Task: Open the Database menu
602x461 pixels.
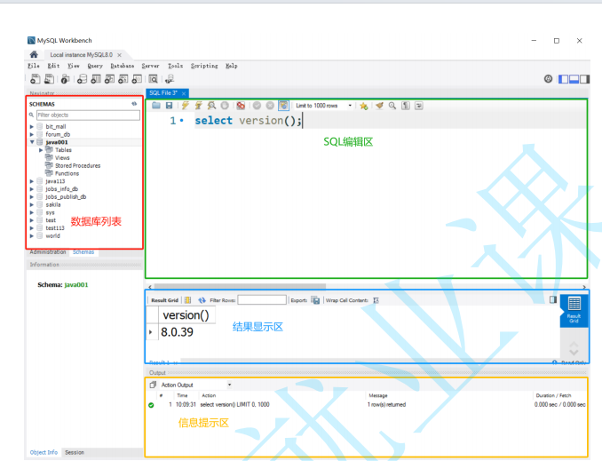Action: [123, 66]
